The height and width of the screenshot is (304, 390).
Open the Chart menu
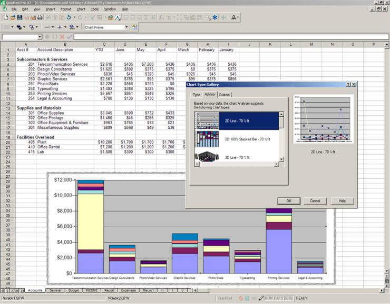point(81,9)
